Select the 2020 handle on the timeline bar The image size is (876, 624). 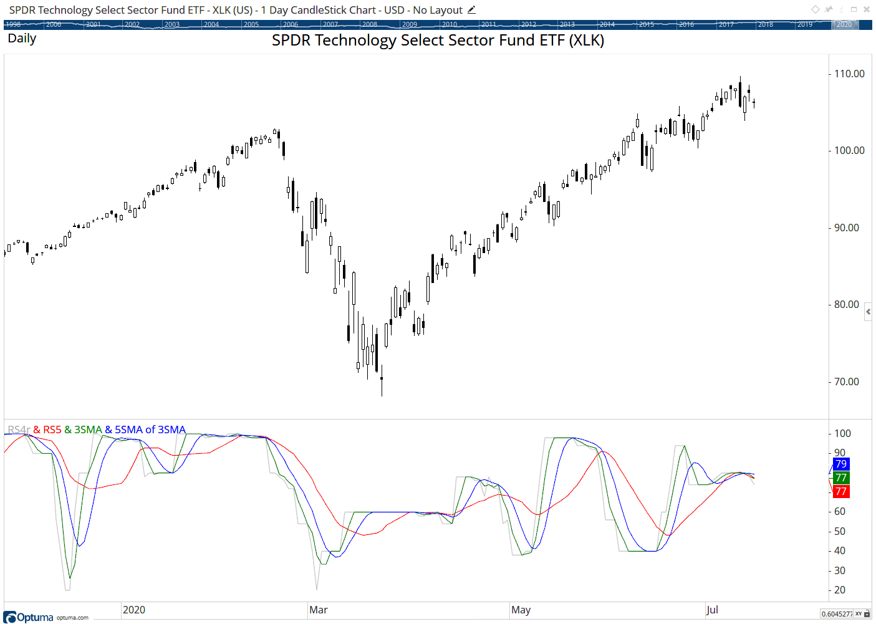click(x=844, y=25)
